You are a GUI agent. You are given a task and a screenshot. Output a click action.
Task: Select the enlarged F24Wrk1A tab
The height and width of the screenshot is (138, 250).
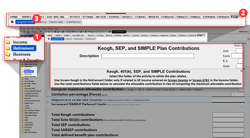[167, 17]
